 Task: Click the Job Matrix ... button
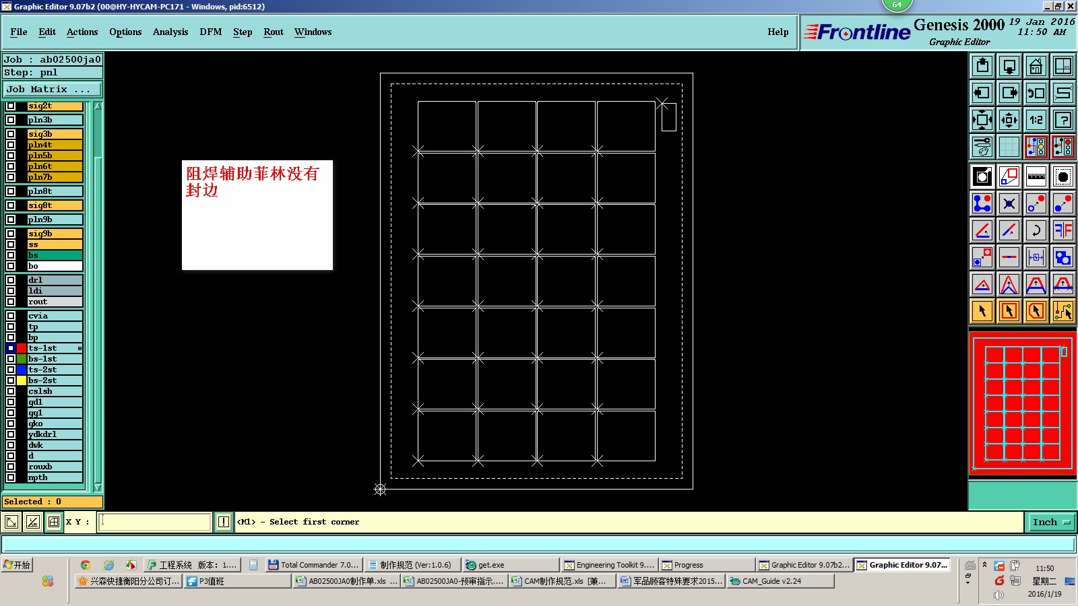(53, 89)
